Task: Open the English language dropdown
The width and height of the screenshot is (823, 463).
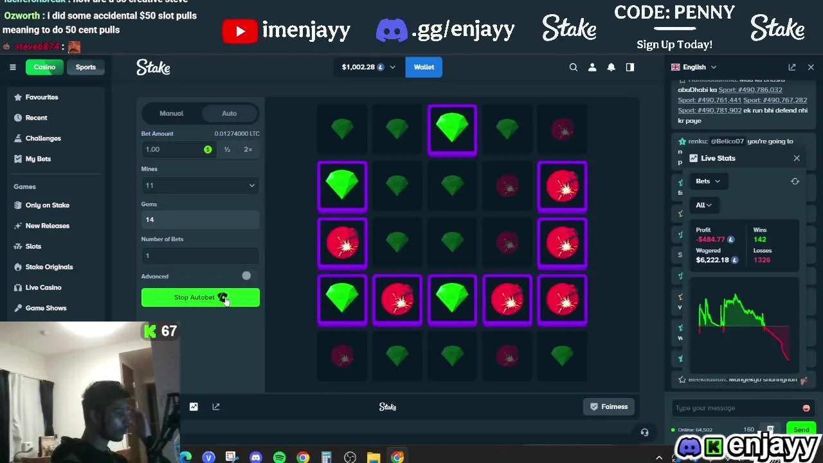Action: coord(694,67)
